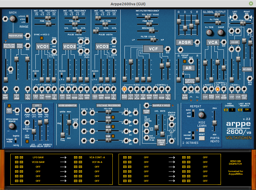Select the RIGHT out jack
This screenshot has width=256, height=190.
(x=247, y=17)
